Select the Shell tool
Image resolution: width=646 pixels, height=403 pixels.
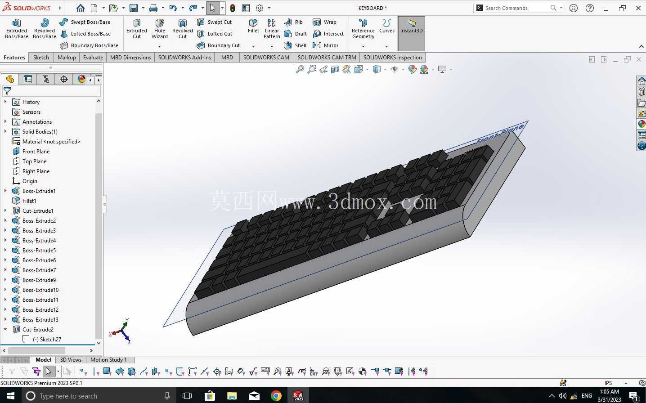(296, 45)
